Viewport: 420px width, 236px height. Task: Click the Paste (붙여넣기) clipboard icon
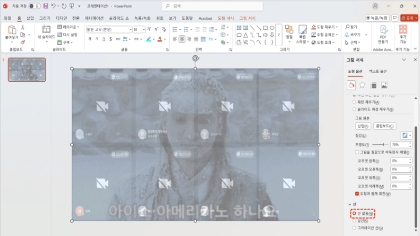click(x=11, y=29)
